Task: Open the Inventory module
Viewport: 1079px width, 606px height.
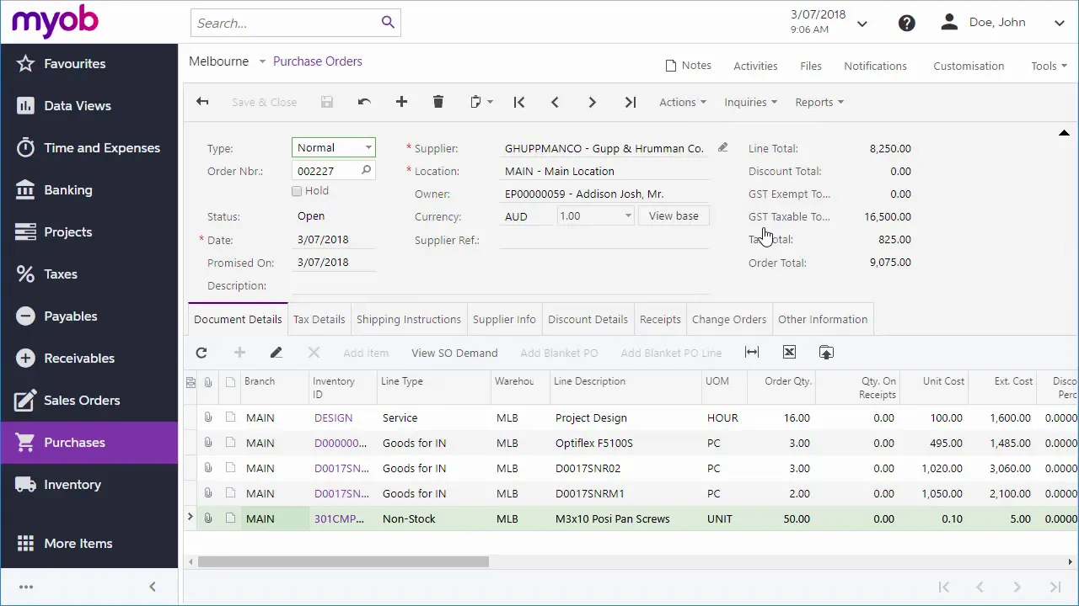Action: tap(89, 485)
